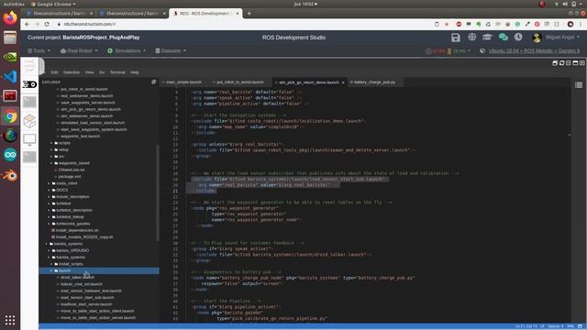The image size is (587, 330).
Task: Expand the waypoints_saved folder
Action: coord(73,163)
